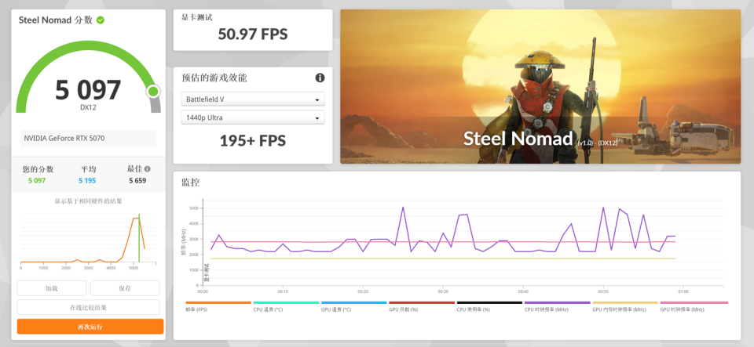Viewport: 754px width, 347px height.
Task: Click the green marker line in score distribution chart
Action: tap(139, 238)
